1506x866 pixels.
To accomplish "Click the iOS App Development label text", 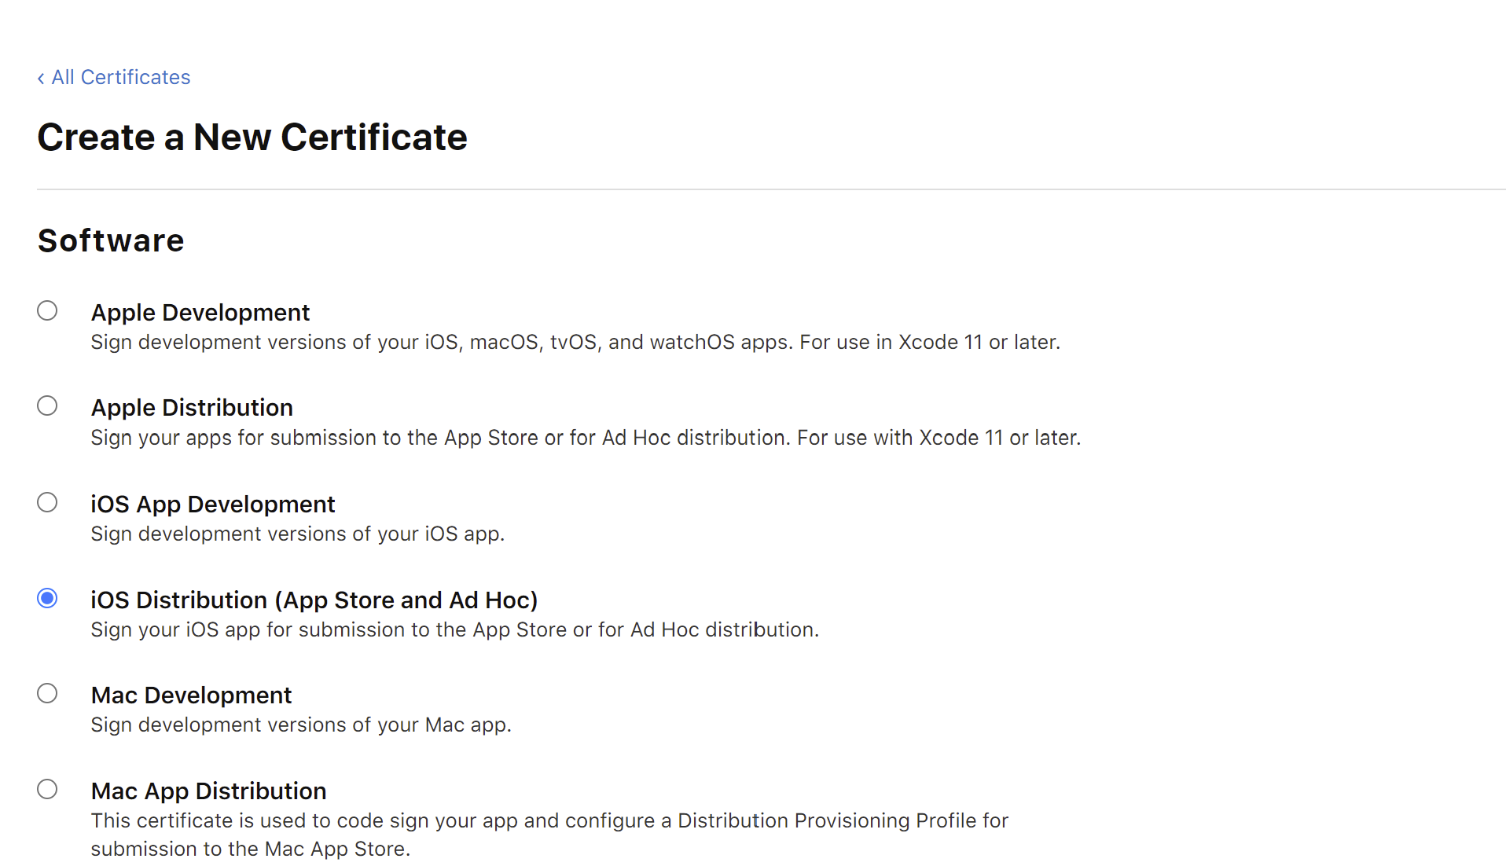I will click(x=213, y=504).
